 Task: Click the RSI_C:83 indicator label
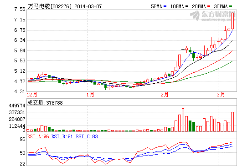click(x=87, y=136)
